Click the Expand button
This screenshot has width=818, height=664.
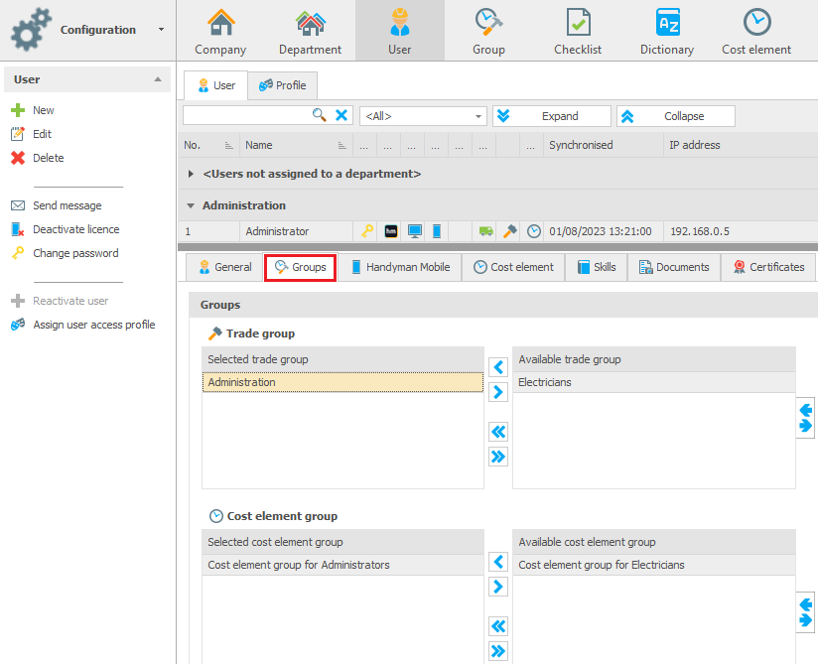(552, 116)
